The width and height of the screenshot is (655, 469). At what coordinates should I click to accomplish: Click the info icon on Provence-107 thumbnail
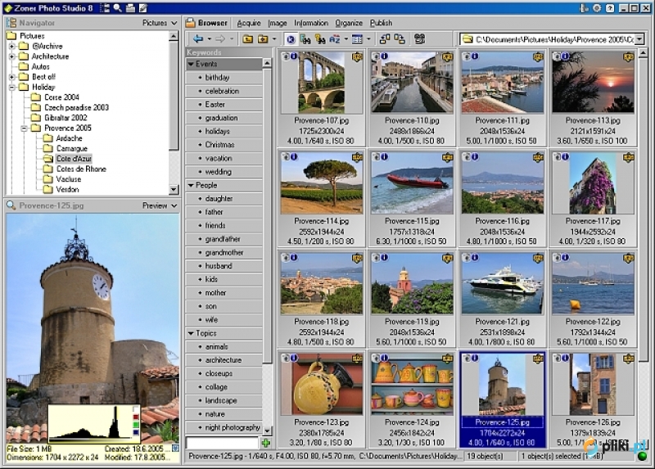click(x=294, y=56)
